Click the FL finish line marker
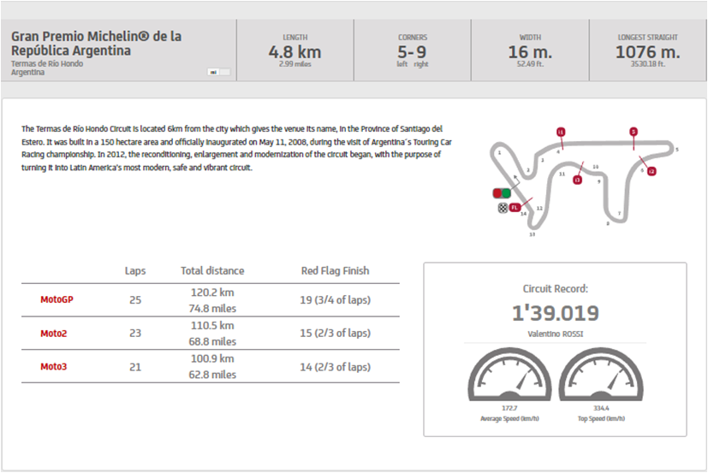The width and height of the screenshot is (708, 473). pos(515,208)
